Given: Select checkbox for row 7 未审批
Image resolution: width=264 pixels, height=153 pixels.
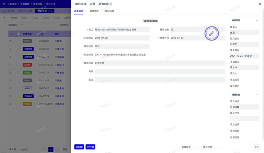Looking at the screenshot, I should tap(18, 88).
